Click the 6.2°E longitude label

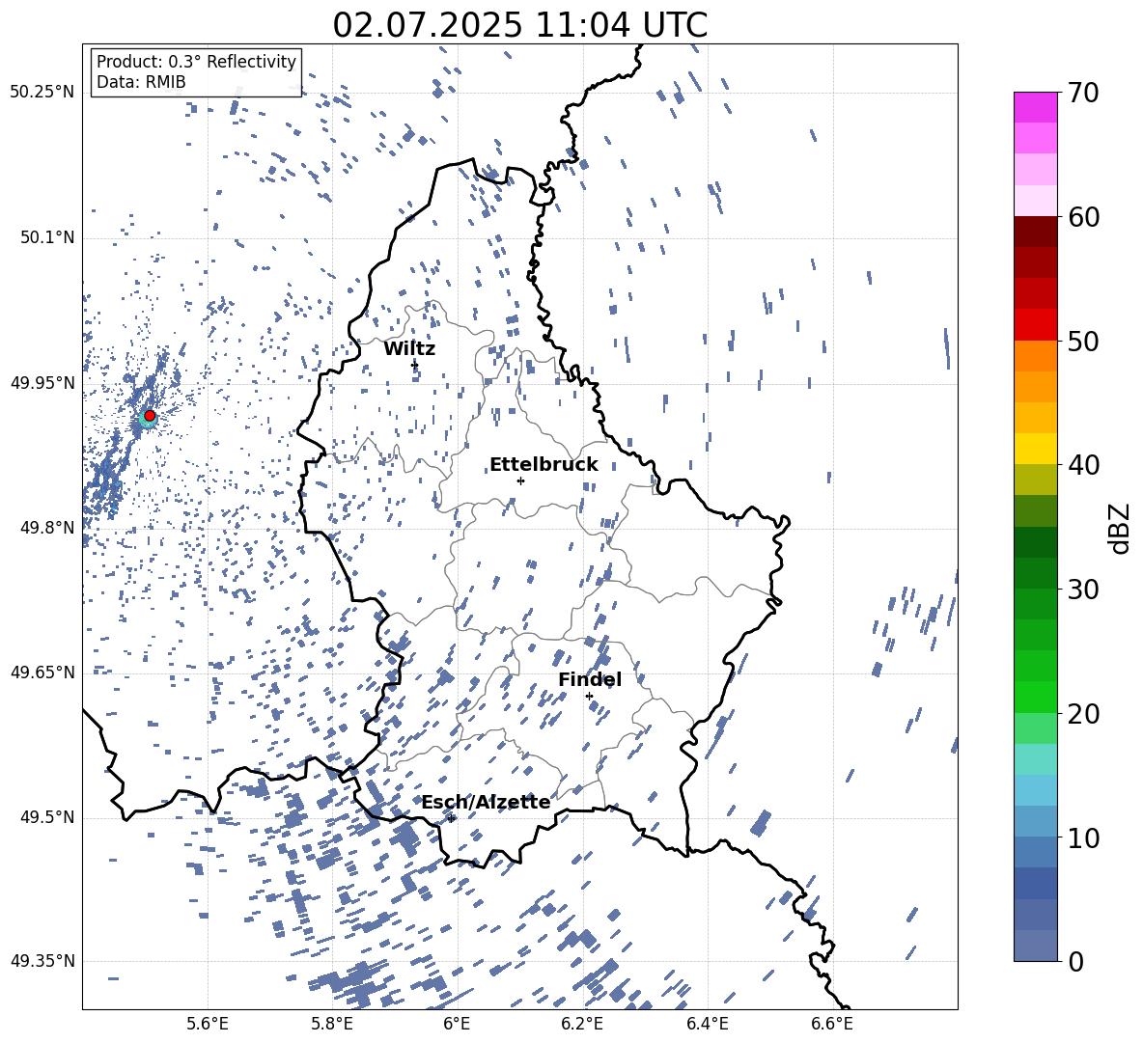582,1024
